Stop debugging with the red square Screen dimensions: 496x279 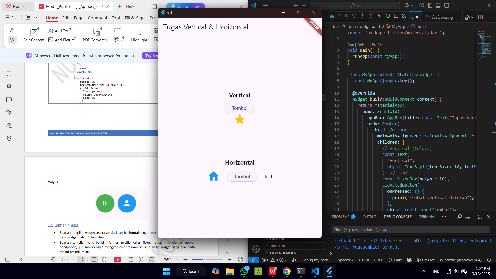pyautogui.click(x=396, y=16)
